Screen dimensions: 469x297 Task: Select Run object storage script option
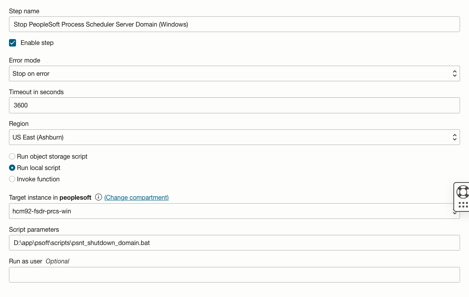pos(12,156)
